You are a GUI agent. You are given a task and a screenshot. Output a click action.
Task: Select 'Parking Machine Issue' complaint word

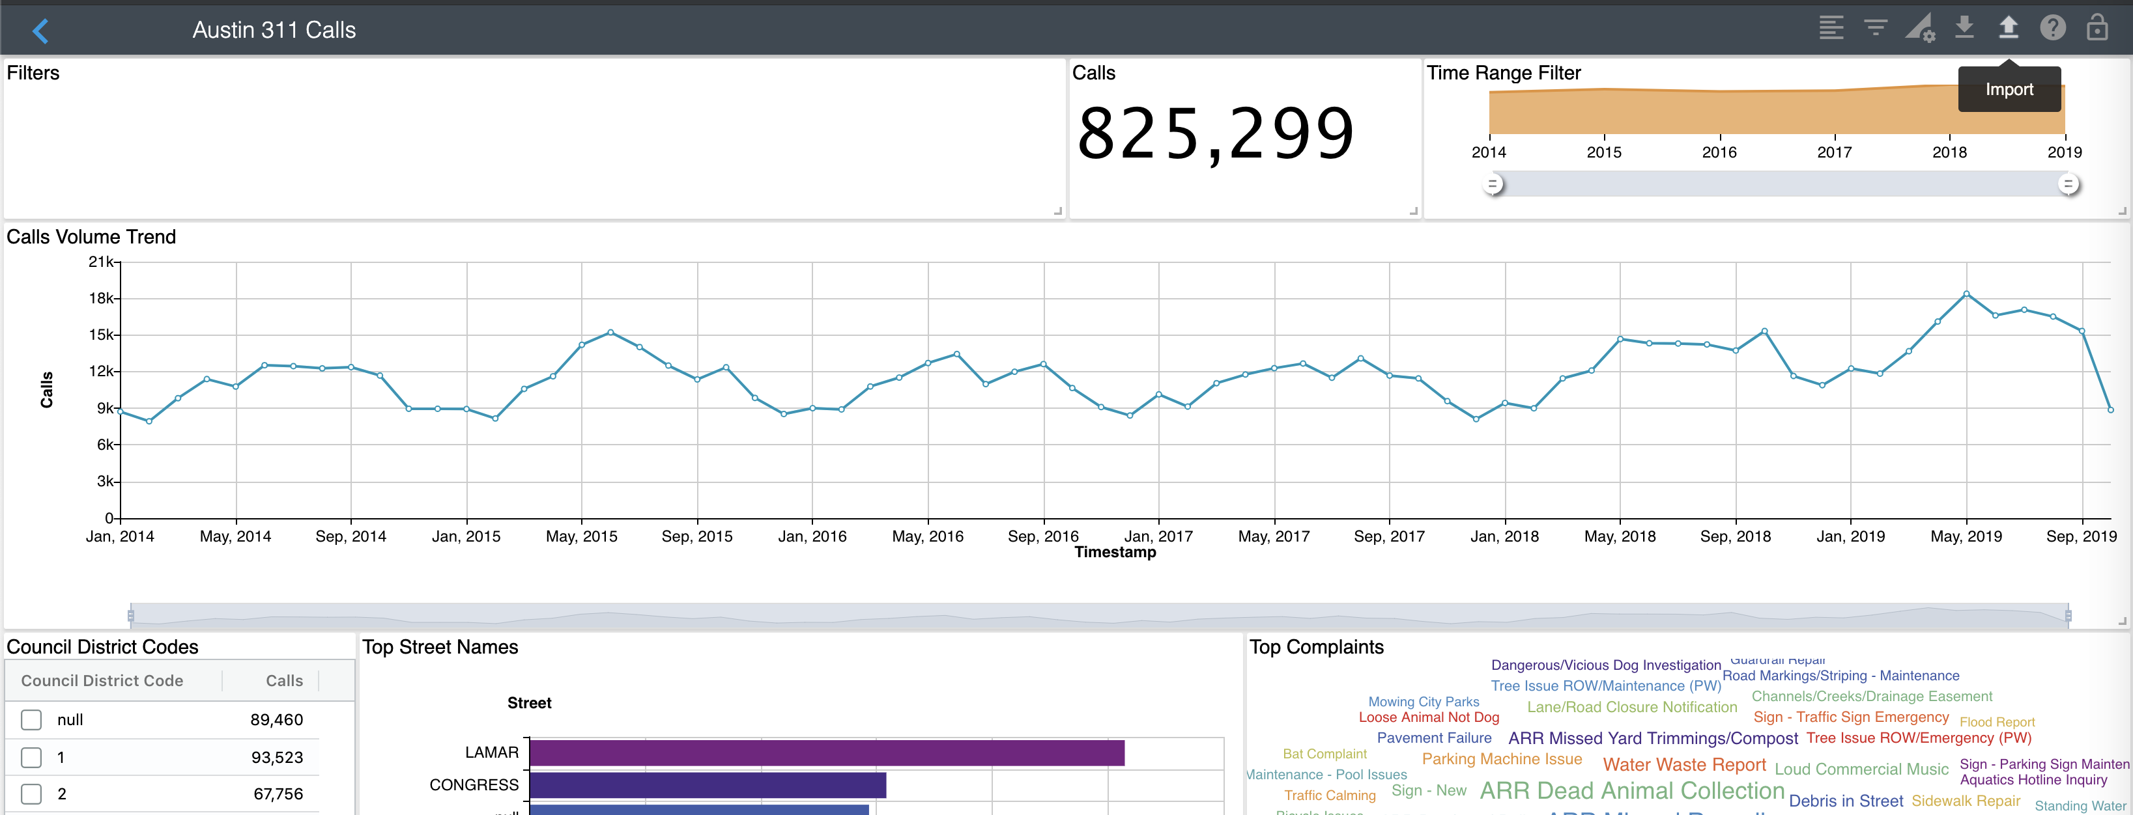(x=1501, y=759)
